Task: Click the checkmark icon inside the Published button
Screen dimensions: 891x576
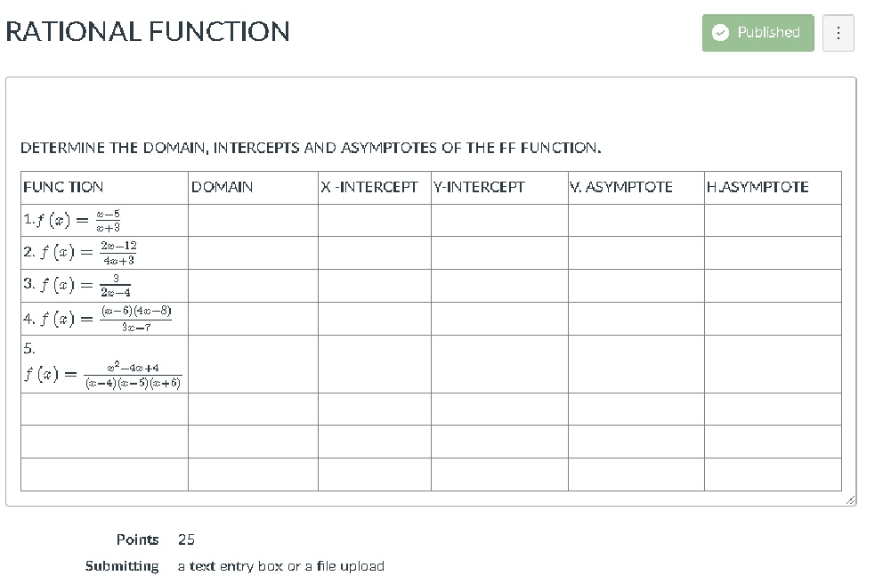Action: click(x=721, y=32)
